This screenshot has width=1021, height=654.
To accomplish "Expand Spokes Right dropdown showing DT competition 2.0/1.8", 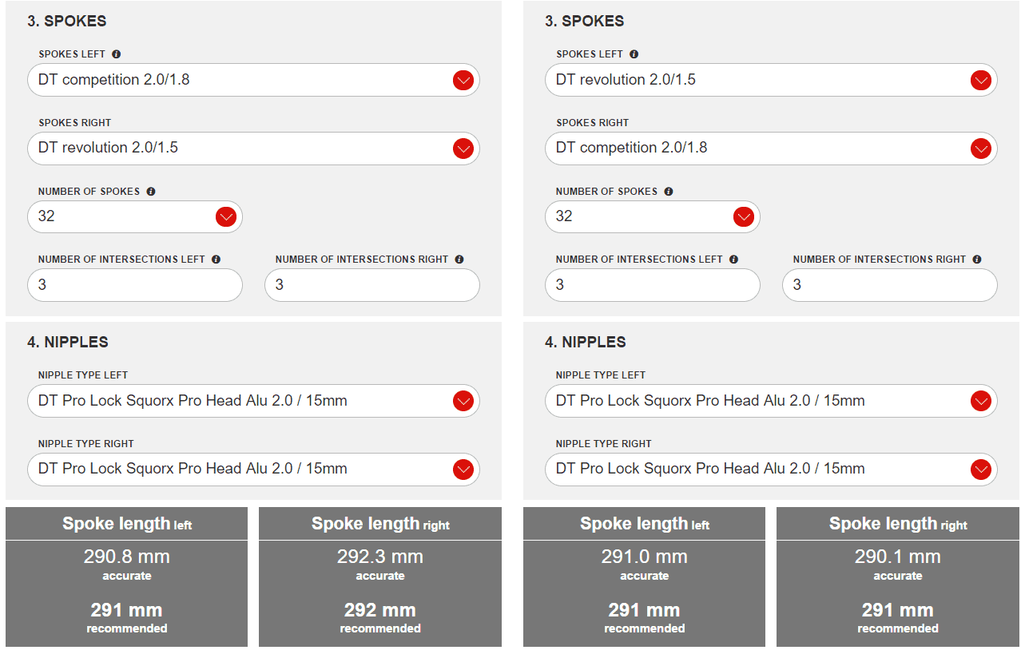I will [x=980, y=149].
